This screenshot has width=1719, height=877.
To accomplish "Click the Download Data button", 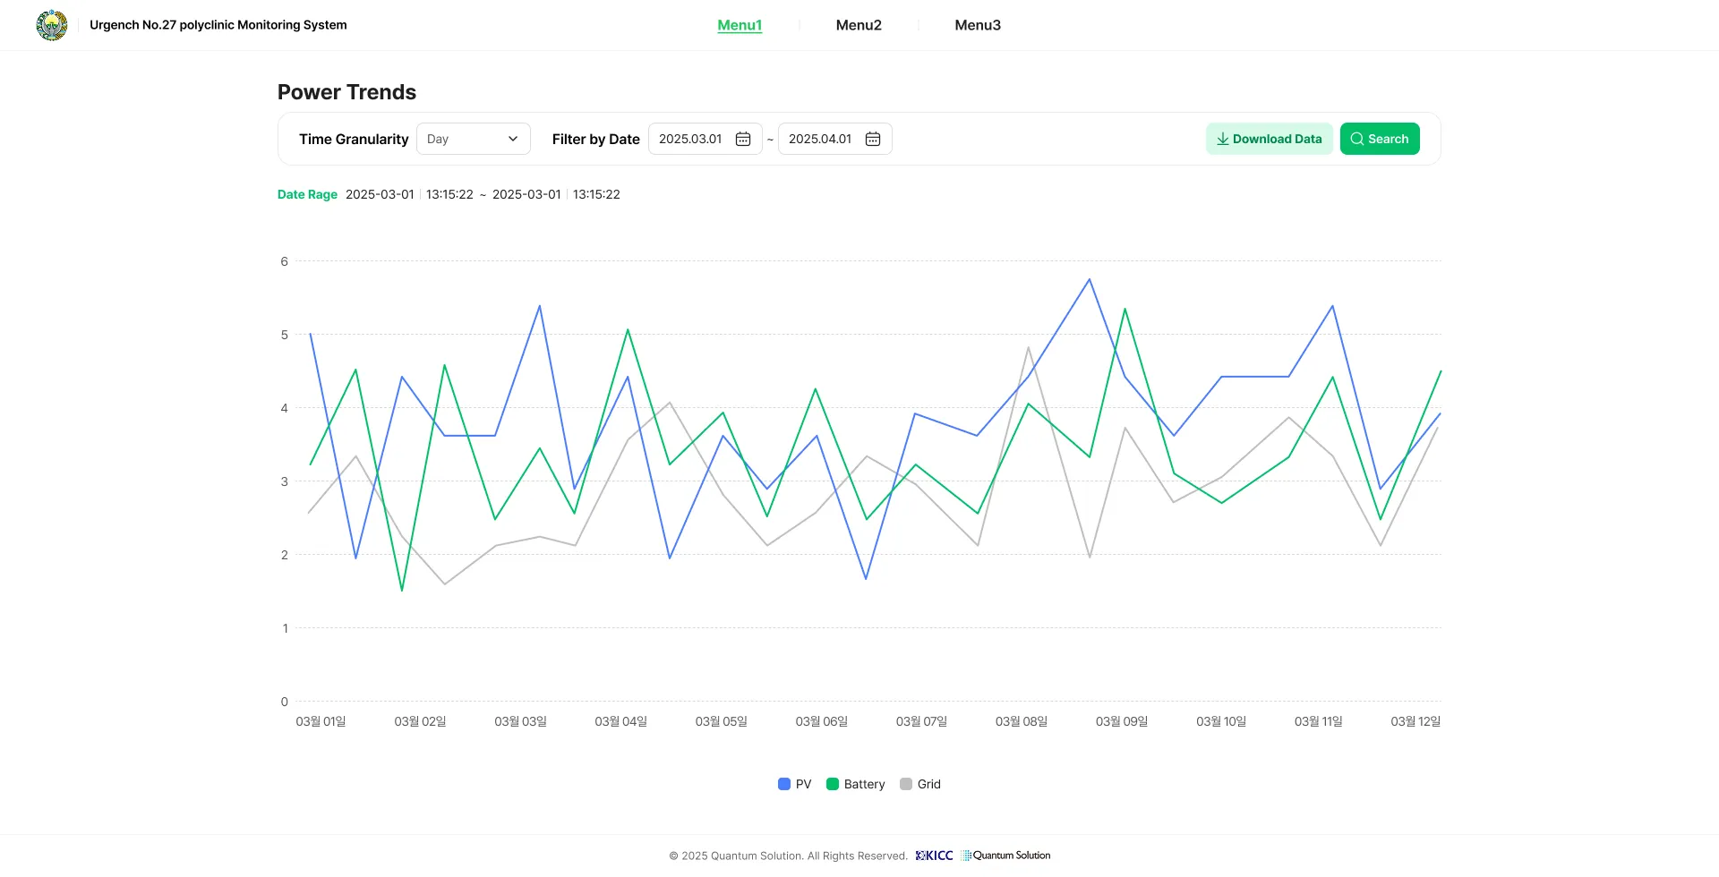I will 1270,139.
